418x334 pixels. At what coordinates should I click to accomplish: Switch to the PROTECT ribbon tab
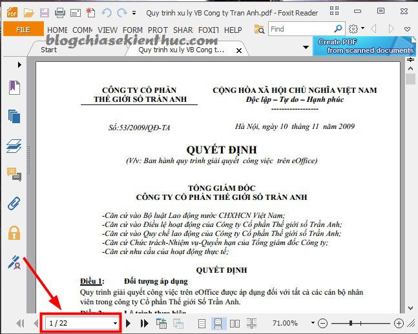coord(158,30)
